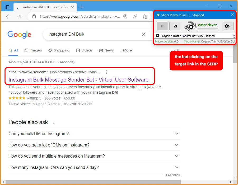Viewport: 238px width, 185px height.
Task: Click the vUser Player progress bar
Action: click(208, 29)
